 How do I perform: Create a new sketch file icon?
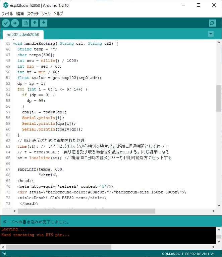pyautogui.click(x=25, y=23)
